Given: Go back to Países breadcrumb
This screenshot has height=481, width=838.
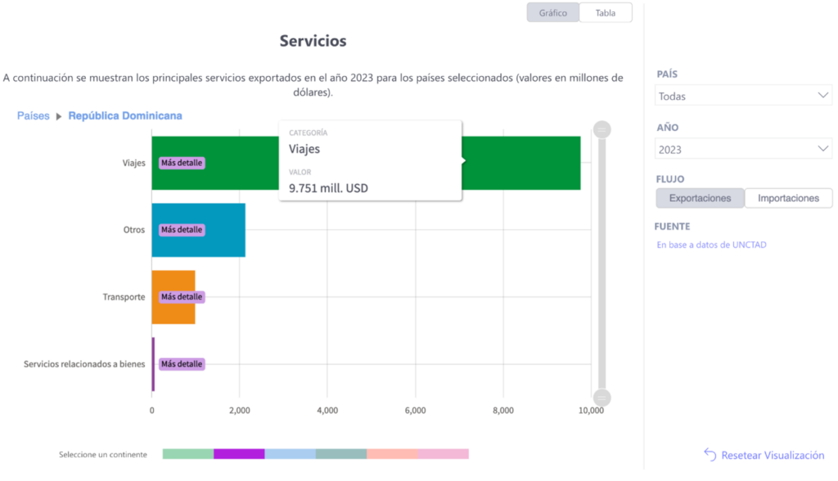Looking at the screenshot, I should [x=34, y=116].
